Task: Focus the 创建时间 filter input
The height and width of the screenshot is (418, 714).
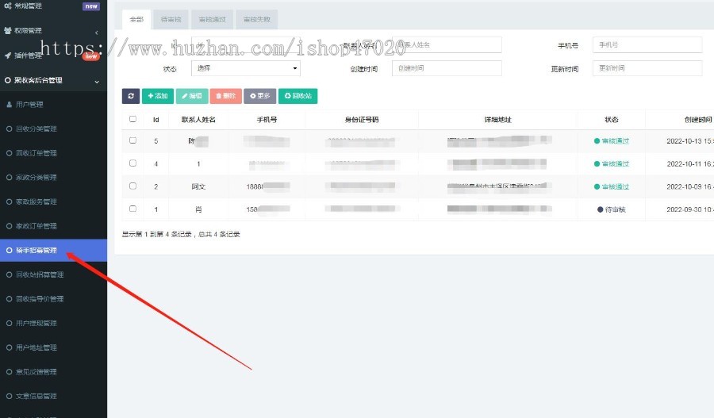Action: (447, 68)
